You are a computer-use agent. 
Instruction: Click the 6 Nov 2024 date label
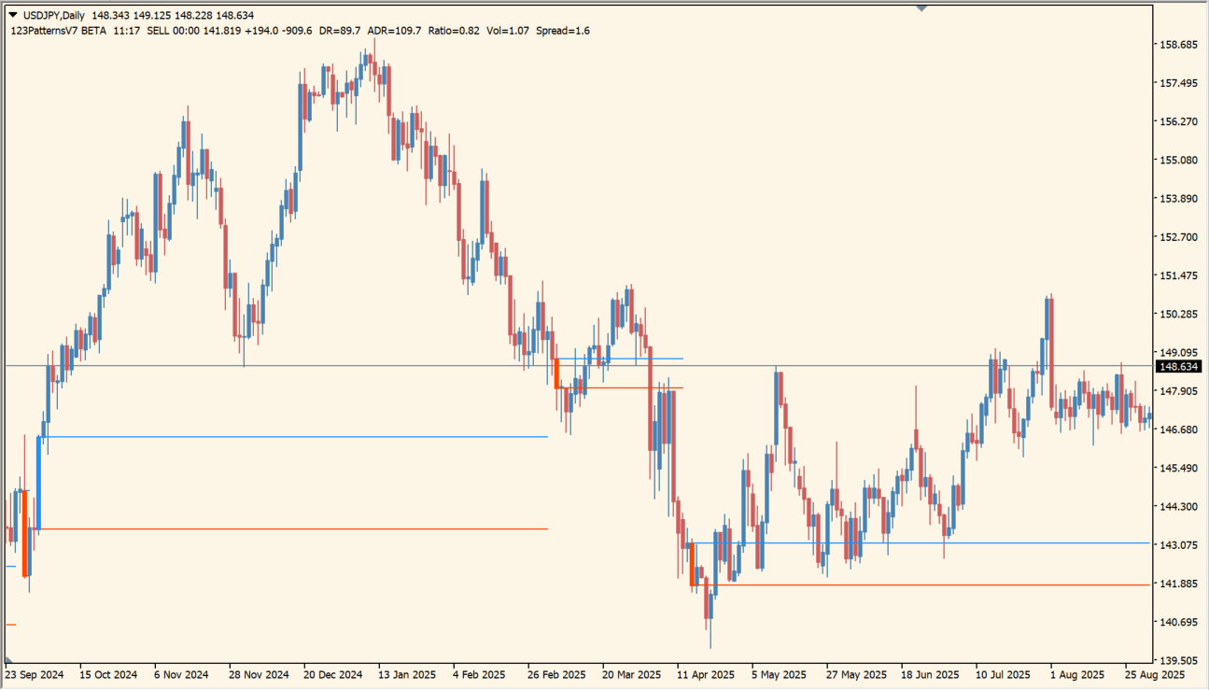click(182, 674)
